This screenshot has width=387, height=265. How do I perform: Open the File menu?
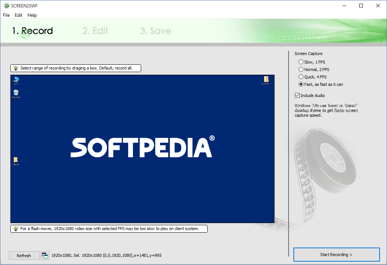[x=6, y=15]
